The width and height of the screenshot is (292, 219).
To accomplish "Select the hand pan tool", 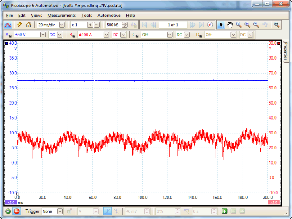I will [230, 25].
